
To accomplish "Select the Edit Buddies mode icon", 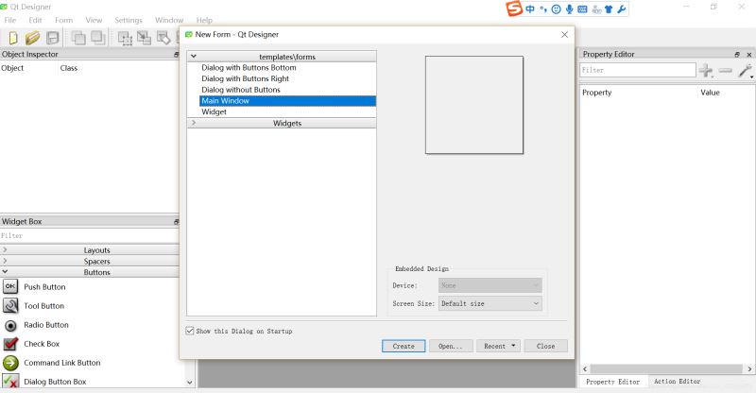I will [x=163, y=38].
